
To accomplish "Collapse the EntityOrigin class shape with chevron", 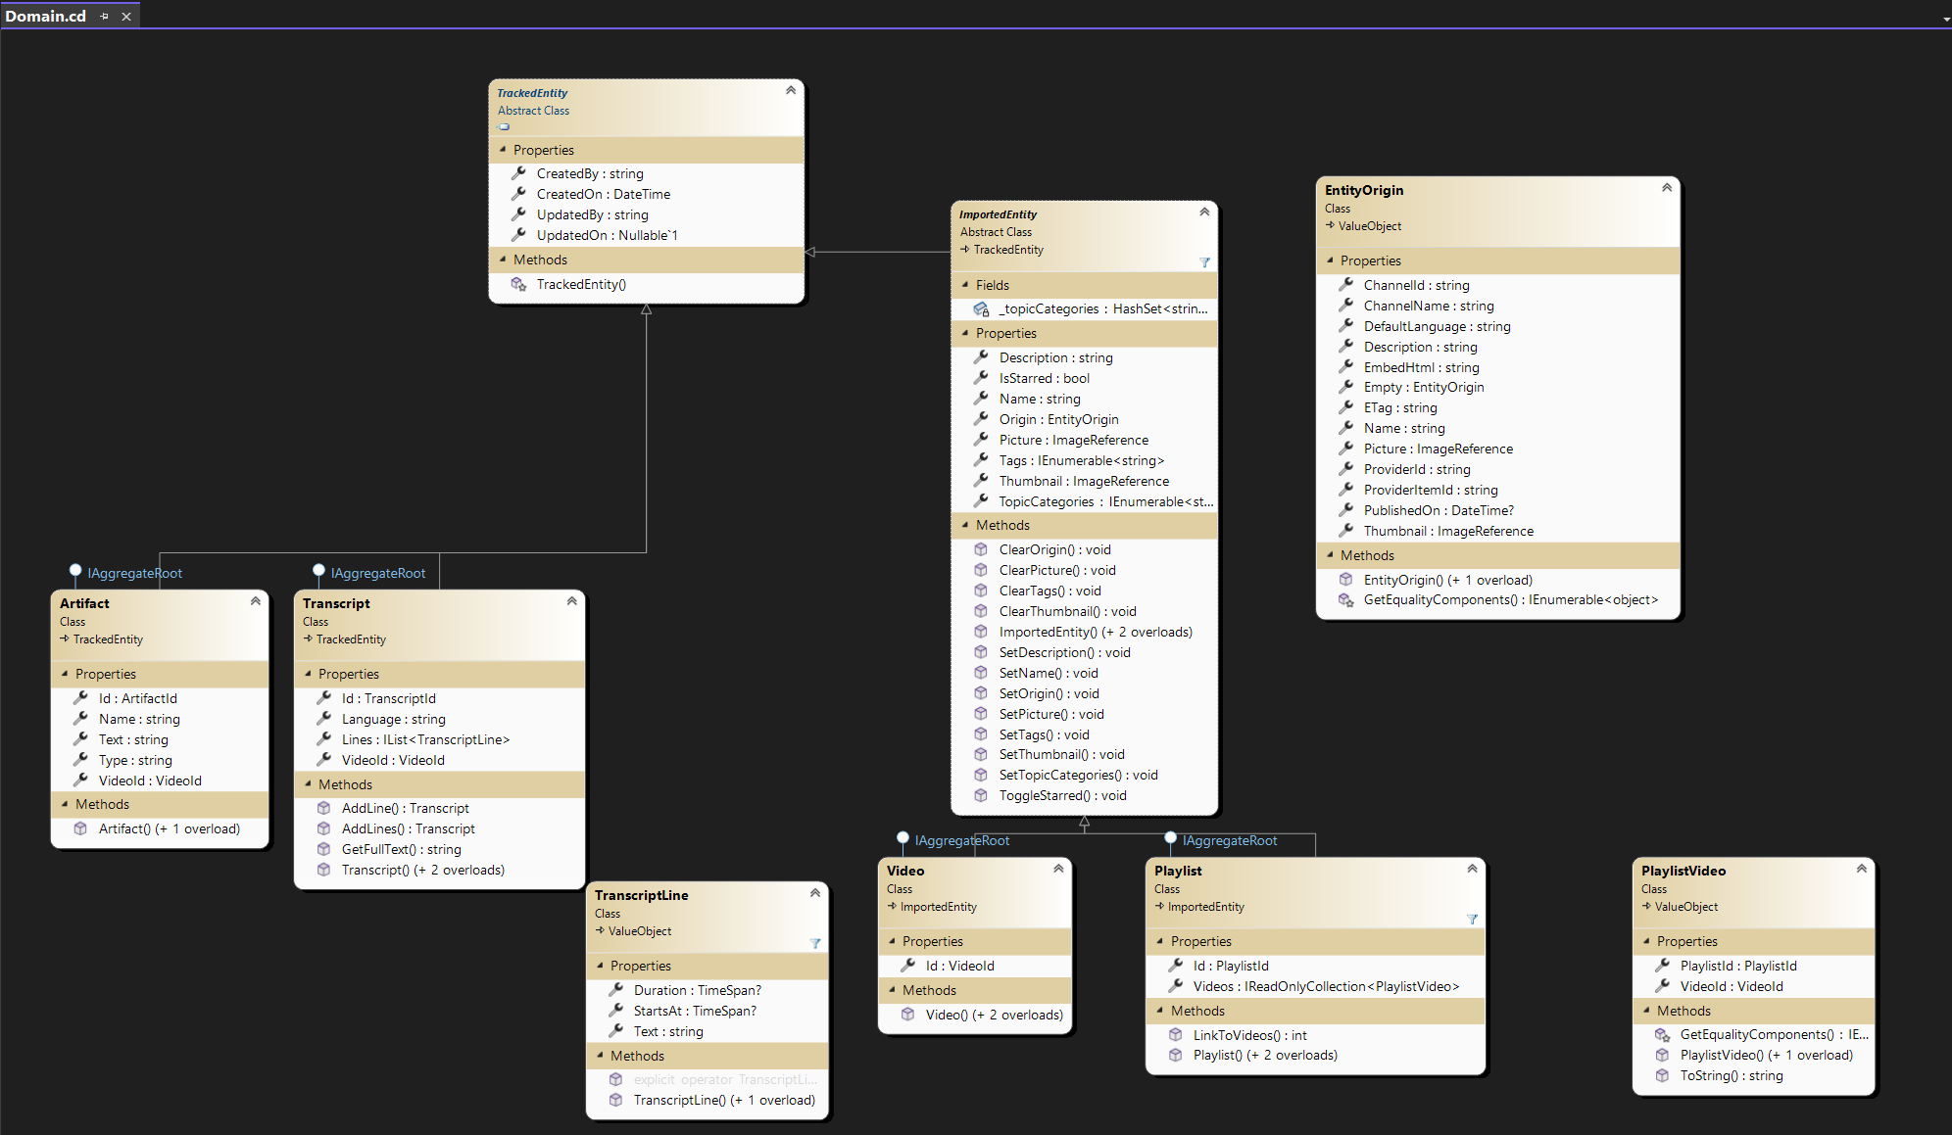I will pyautogui.click(x=1667, y=187).
